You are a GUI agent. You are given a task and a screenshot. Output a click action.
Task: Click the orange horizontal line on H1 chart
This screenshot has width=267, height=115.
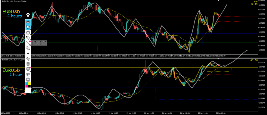tap(104, 67)
